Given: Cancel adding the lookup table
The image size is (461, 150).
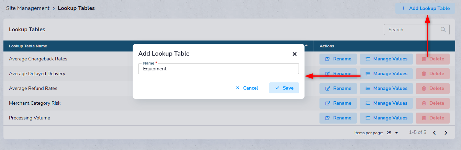Looking at the screenshot, I should click(x=247, y=88).
